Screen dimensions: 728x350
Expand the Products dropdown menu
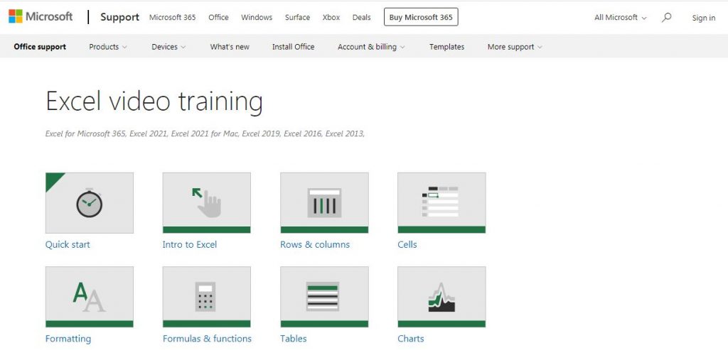[x=108, y=47]
